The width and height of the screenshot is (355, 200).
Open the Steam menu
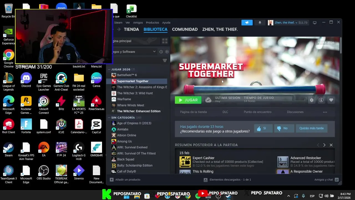pos(118,22)
